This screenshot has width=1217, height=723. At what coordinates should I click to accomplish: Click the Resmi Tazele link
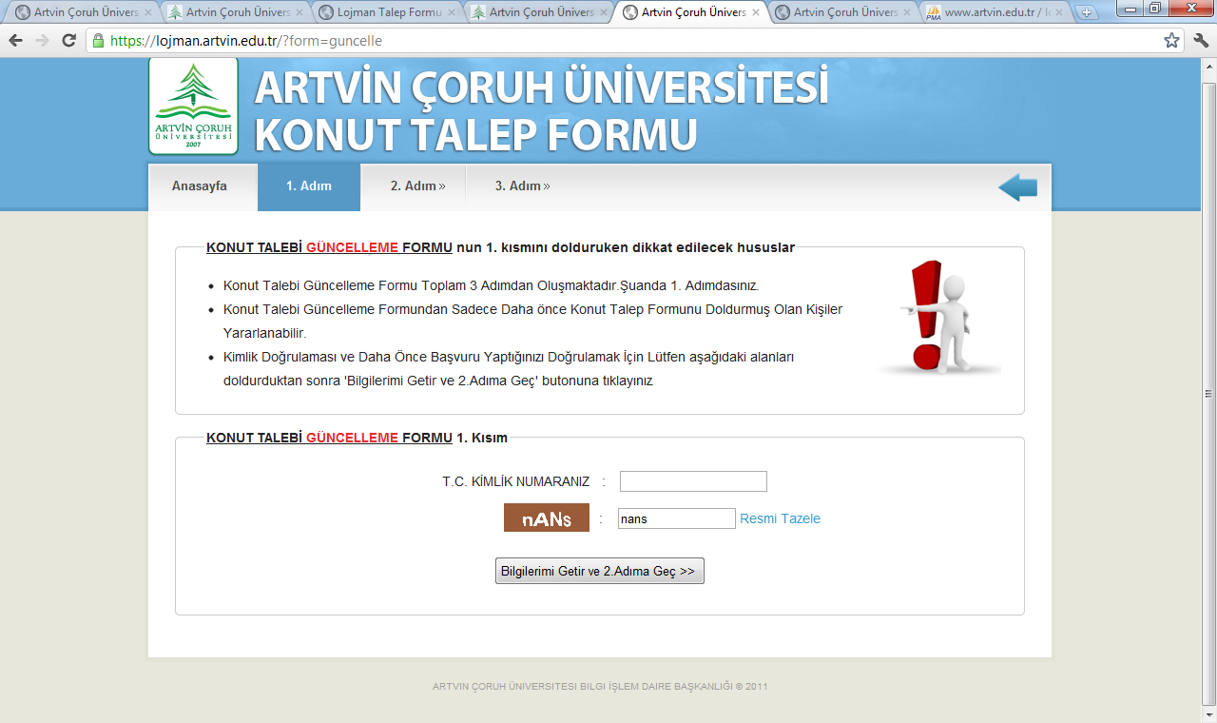pyautogui.click(x=780, y=518)
